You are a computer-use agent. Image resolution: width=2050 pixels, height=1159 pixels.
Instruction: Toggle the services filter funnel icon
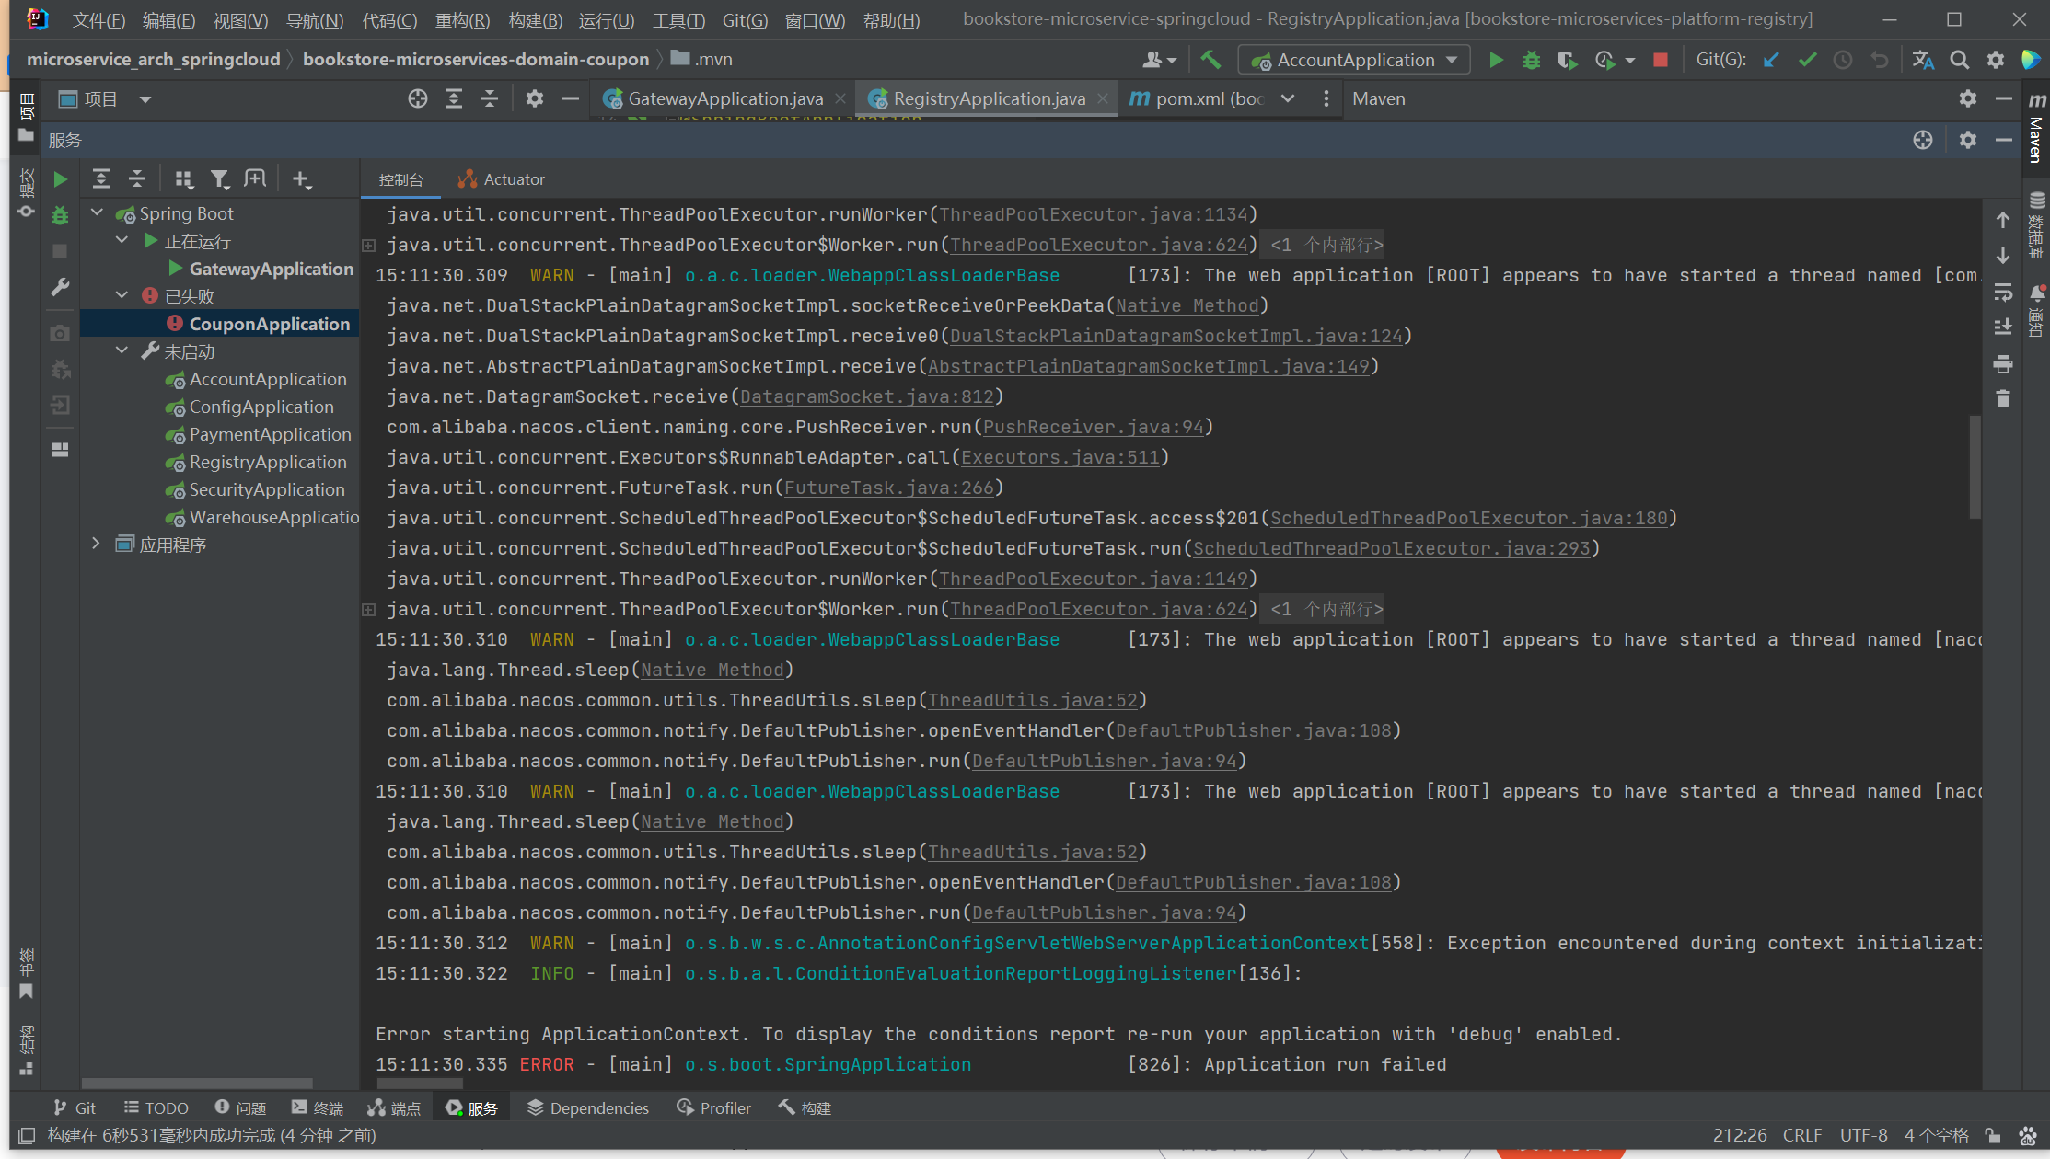pyautogui.click(x=219, y=179)
